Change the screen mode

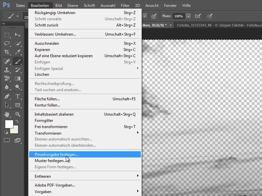[18, 140]
